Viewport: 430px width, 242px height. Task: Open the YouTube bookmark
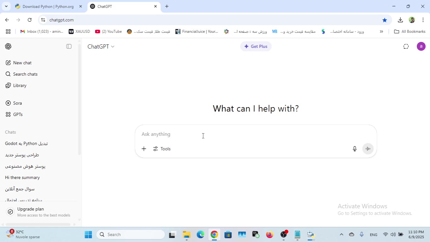tap(108, 32)
